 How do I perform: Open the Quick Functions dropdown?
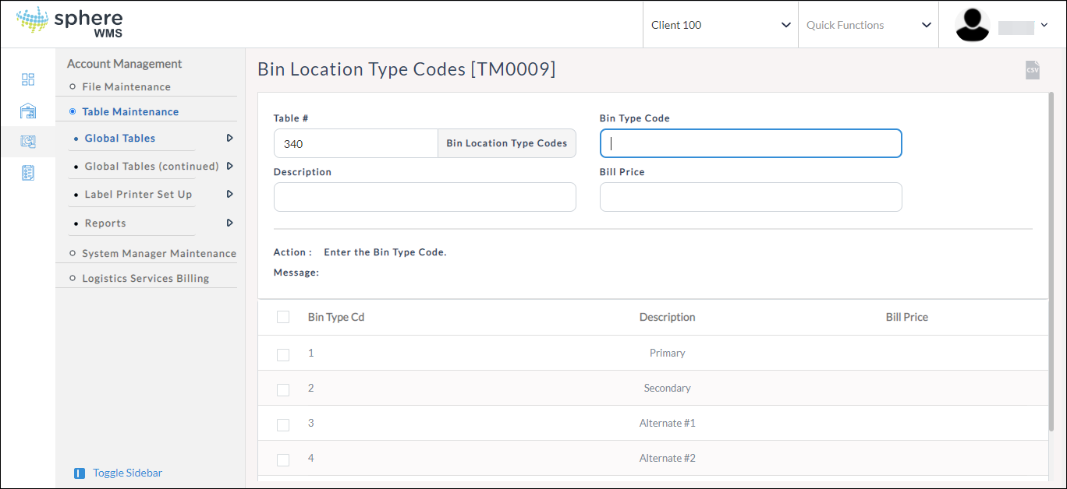pos(869,25)
